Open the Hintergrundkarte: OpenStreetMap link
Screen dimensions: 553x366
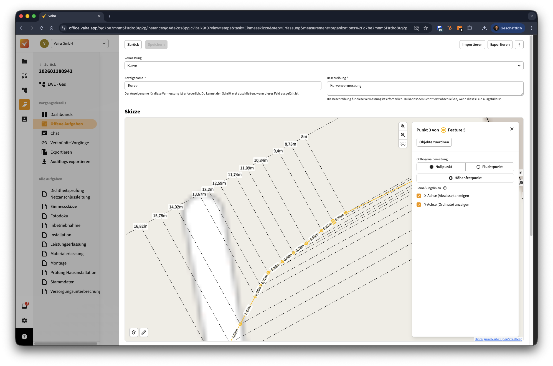[x=498, y=339]
